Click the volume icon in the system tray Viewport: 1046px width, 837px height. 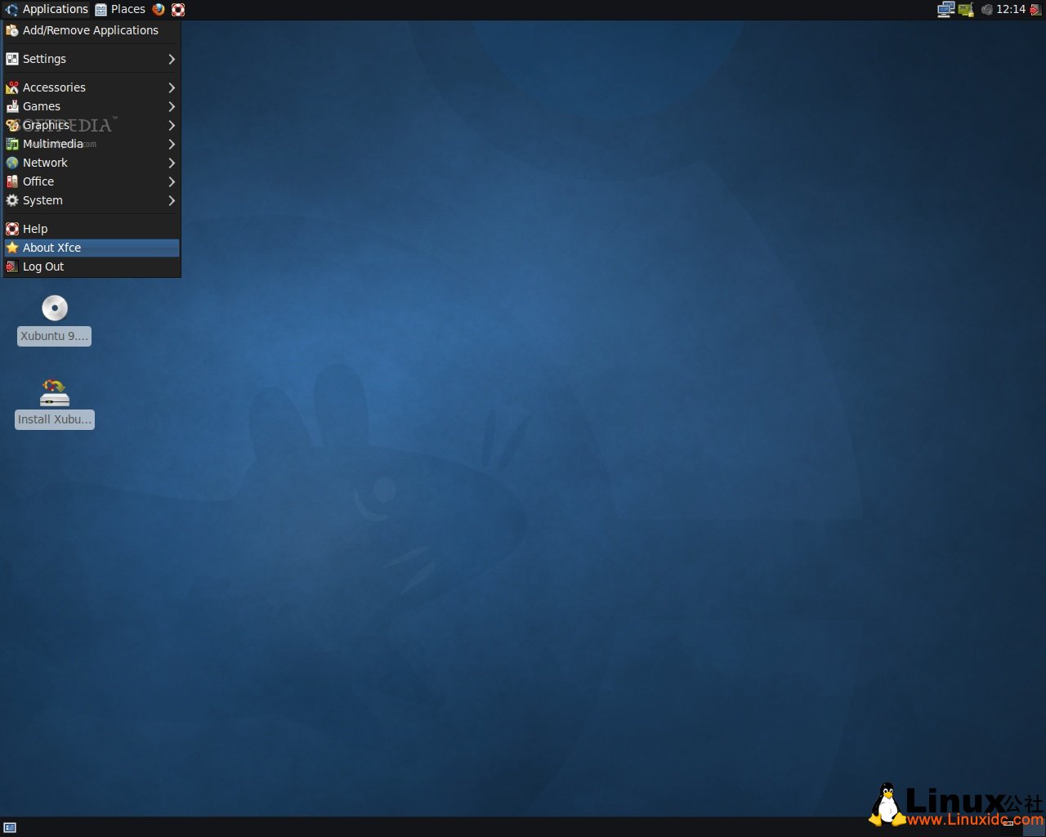pos(986,9)
